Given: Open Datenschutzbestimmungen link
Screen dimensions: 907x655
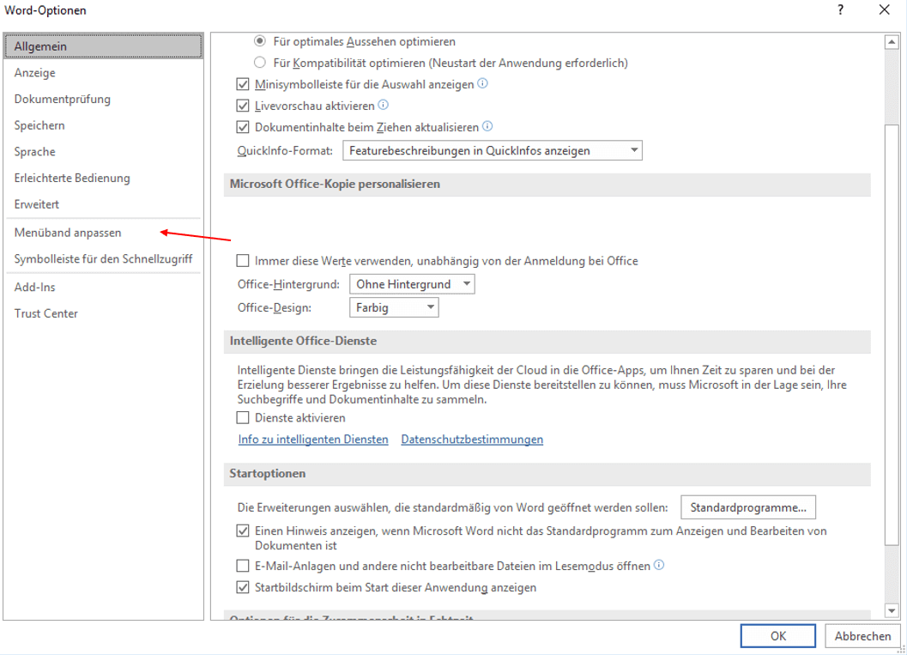Looking at the screenshot, I should [472, 440].
